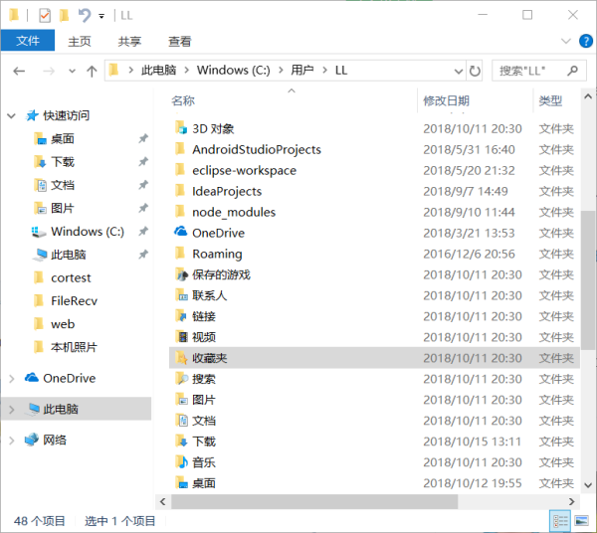Viewport: 597px width, 533px height.
Task: Go back with the left arrow
Action: point(19,71)
